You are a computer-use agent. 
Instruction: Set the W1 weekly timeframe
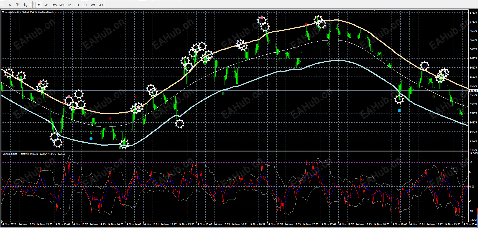[x=93, y=5]
